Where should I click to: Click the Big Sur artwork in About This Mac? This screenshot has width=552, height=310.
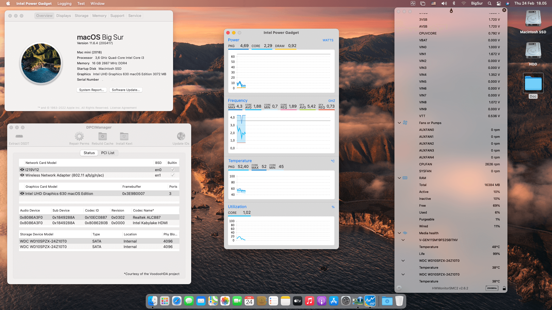click(41, 63)
